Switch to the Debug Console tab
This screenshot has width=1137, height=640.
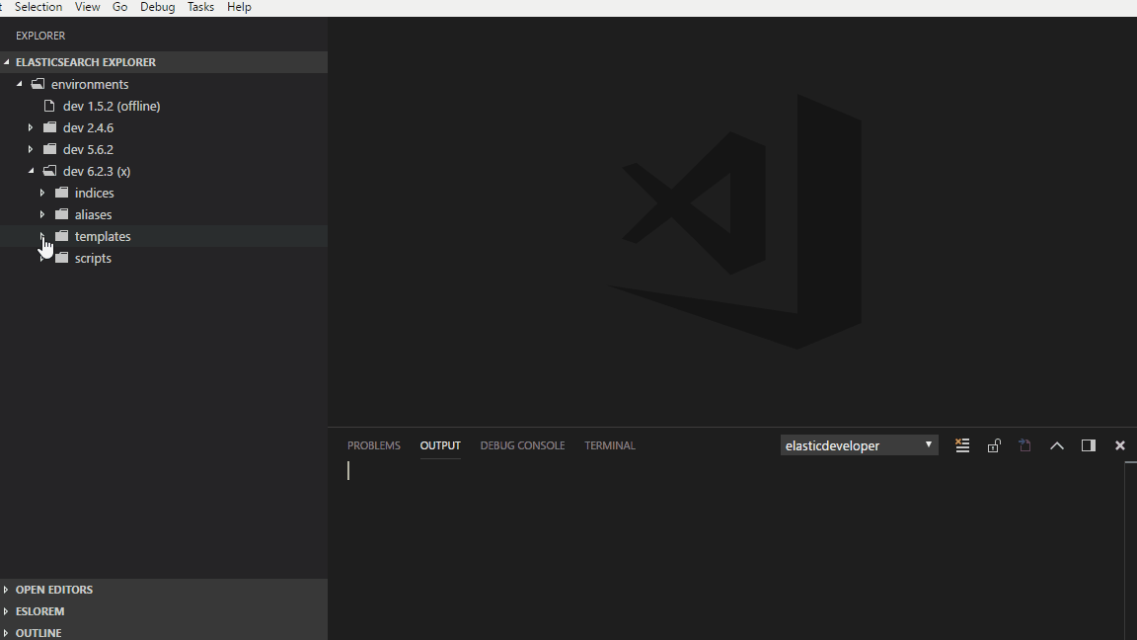(x=522, y=445)
